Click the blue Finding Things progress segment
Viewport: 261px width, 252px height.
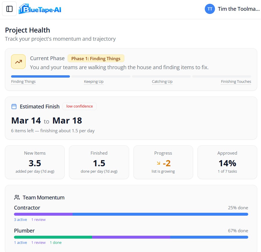(x=40, y=76)
